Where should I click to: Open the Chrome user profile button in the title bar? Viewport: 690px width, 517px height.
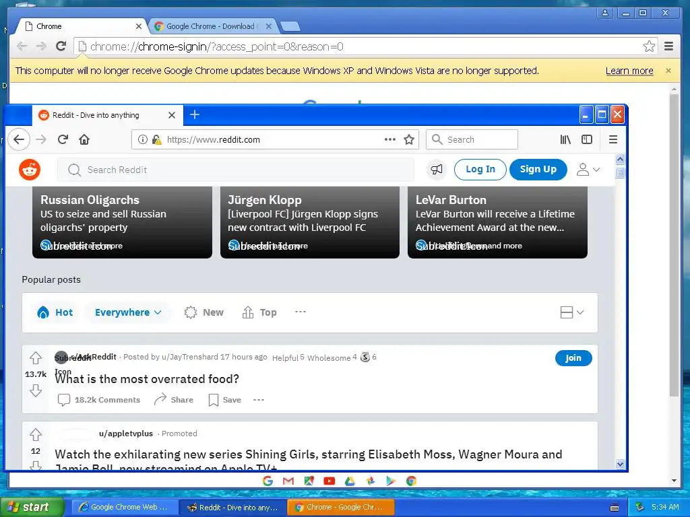point(605,13)
